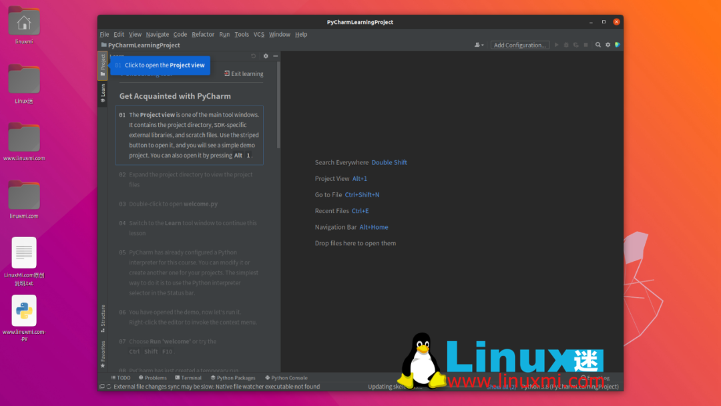
Task: Open the Favorites tool window
Action: [103, 355]
